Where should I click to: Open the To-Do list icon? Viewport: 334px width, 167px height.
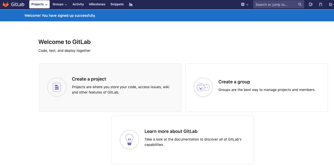tap(331, 4)
